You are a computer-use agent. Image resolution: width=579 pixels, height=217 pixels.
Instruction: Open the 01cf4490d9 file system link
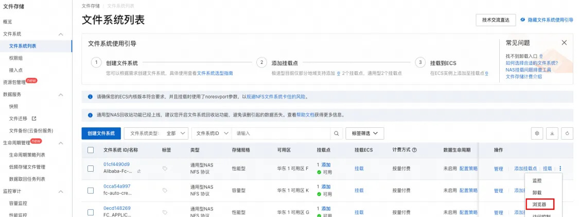(x=116, y=164)
